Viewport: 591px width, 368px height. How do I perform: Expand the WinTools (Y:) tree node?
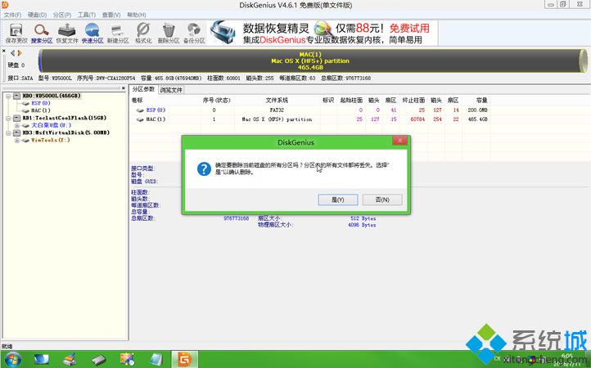[17, 141]
